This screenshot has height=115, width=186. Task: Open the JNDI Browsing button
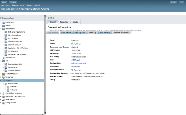[x=105, y=33]
